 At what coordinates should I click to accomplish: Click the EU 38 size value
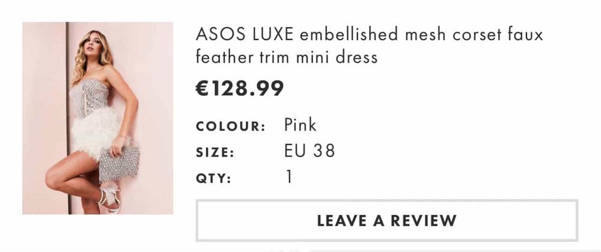310,151
